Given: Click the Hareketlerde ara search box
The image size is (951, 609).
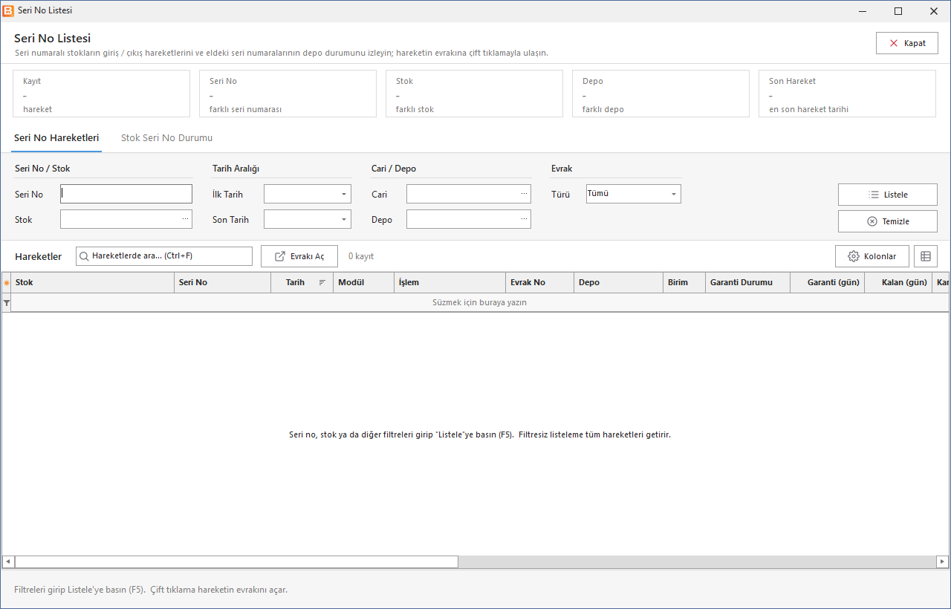Looking at the screenshot, I should tap(164, 256).
